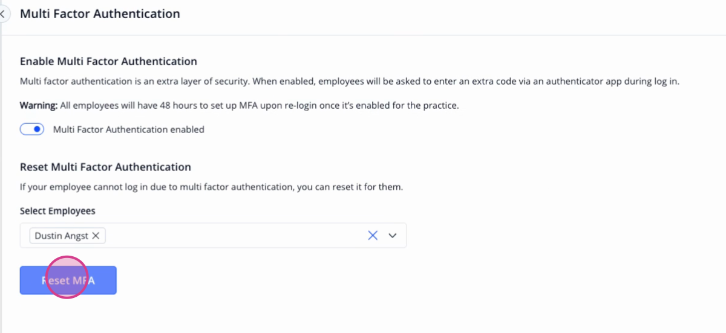Clear all selected employees with blue X
This screenshot has width=726, height=333.
(373, 236)
